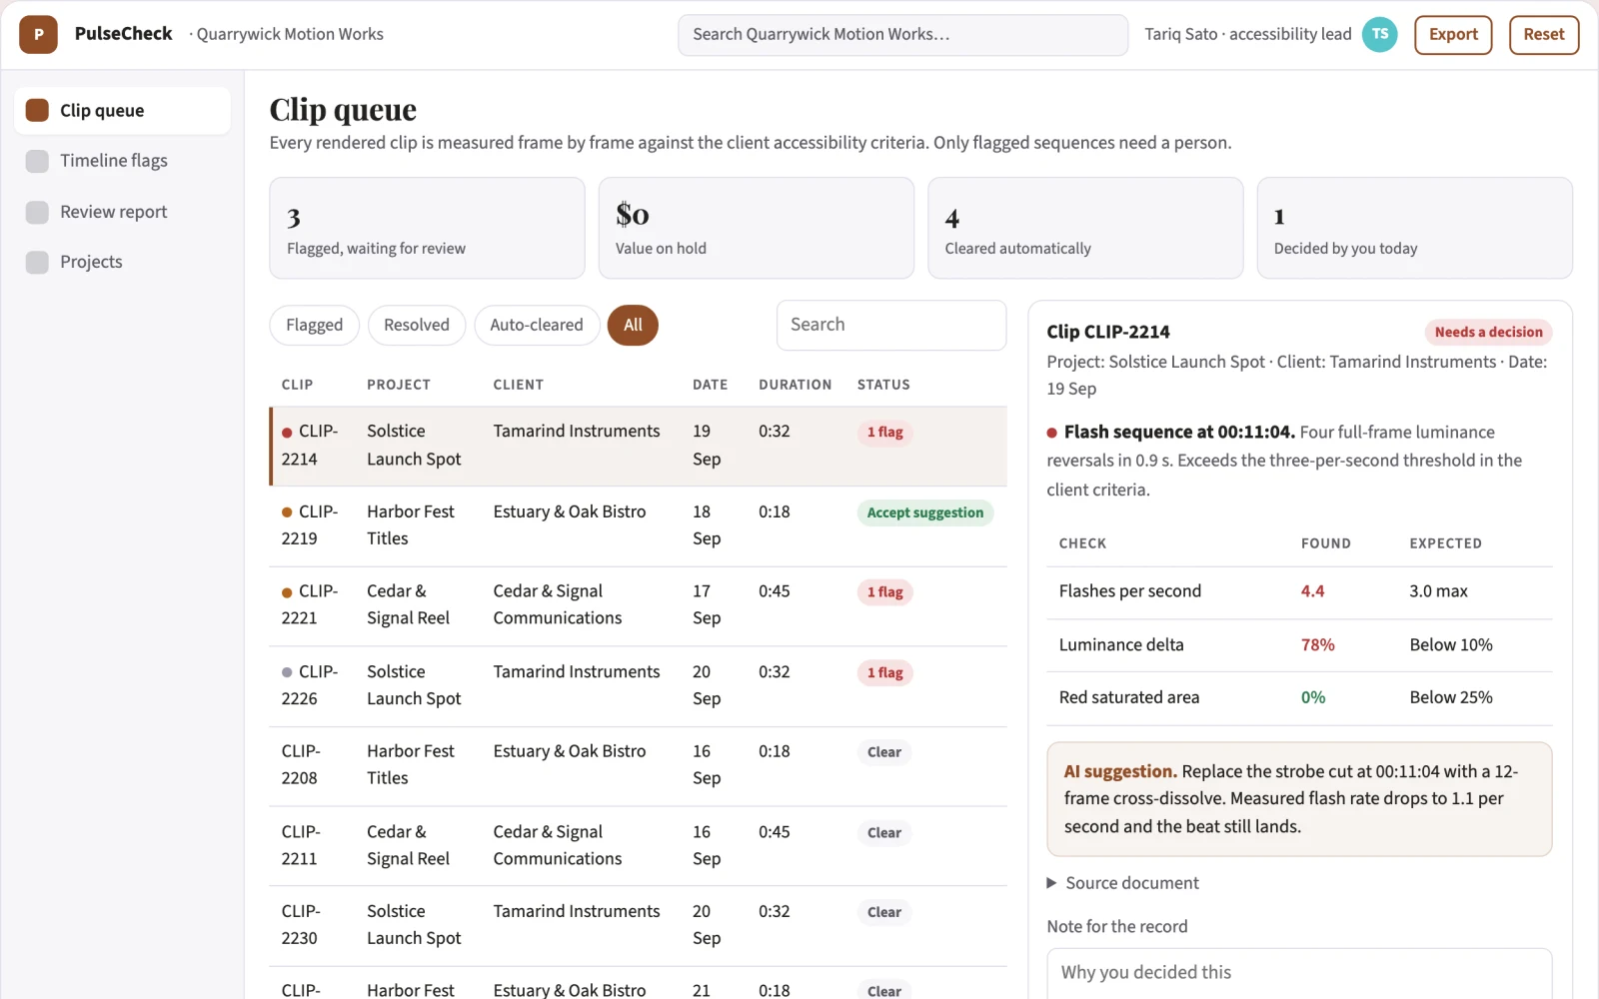Click the Export button
This screenshot has width=1599, height=999.
[1453, 34]
